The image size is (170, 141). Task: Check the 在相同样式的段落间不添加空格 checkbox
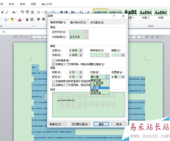(53, 81)
